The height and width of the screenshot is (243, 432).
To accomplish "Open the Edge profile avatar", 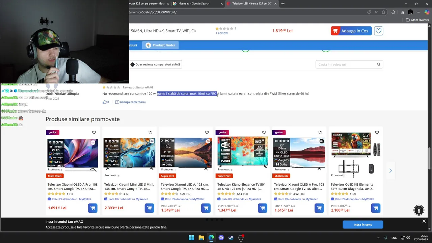I will [x=410, y=12].
